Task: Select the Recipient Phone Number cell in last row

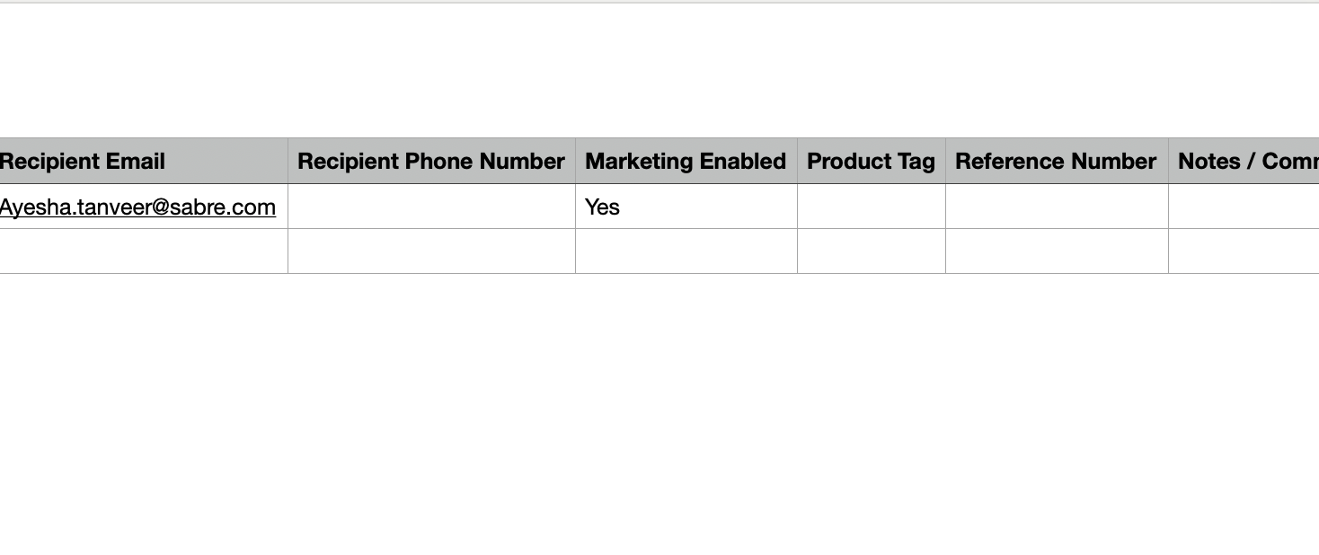Action: 431,251
